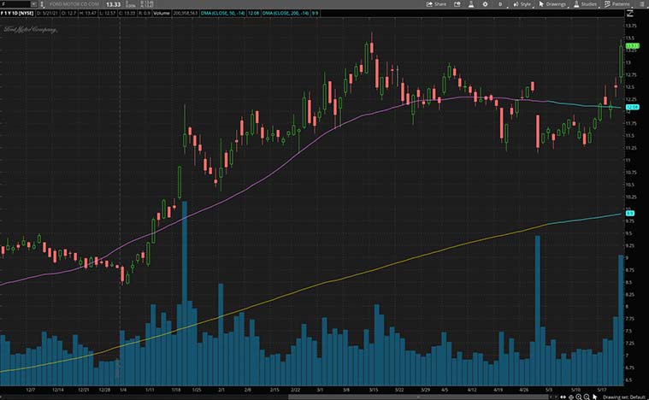Open the Patterns menu
Image resolution: width=649 pixels, height=400 pixels.
[x=620, y=4]
